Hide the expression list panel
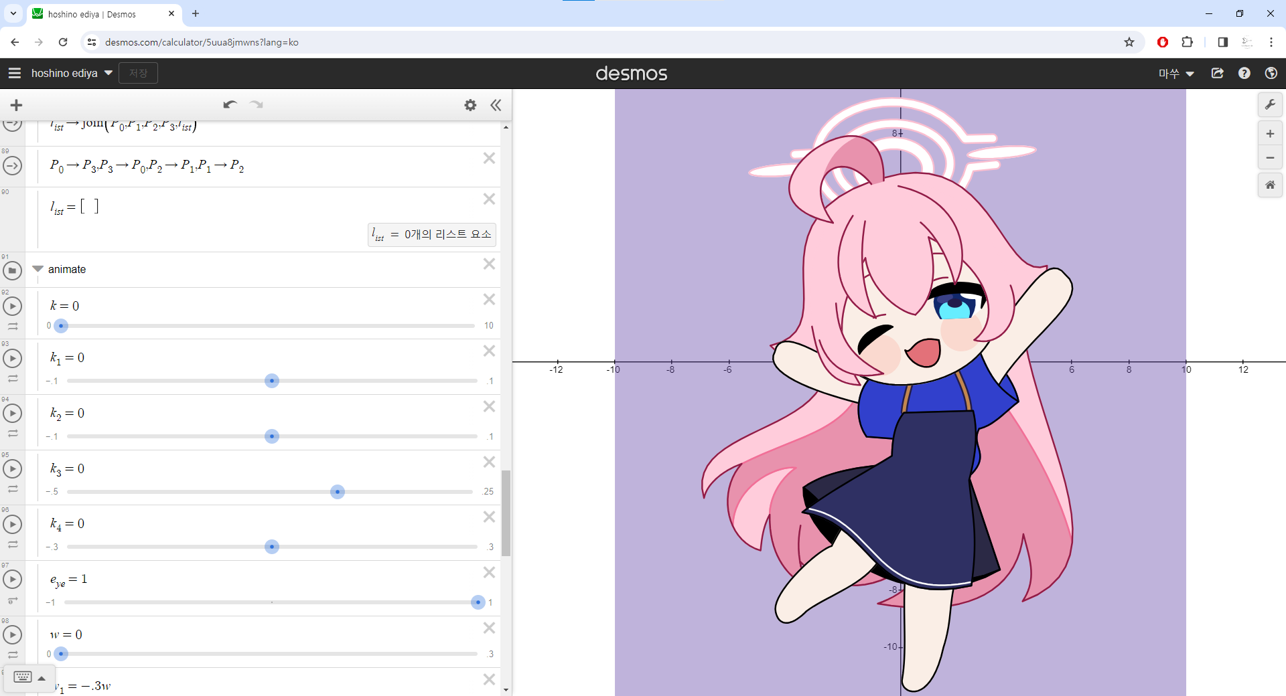Screen dimensions: 1286x696 coord(496,105)
